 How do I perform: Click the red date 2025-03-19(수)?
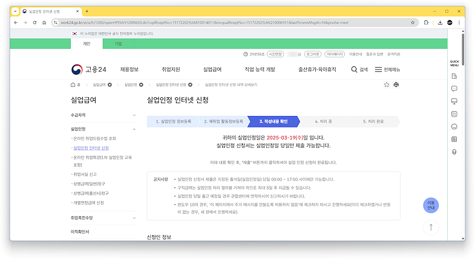coord(285,138)
